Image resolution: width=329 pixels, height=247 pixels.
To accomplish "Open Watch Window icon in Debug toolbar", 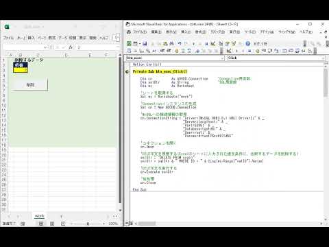I will (297, 51).
